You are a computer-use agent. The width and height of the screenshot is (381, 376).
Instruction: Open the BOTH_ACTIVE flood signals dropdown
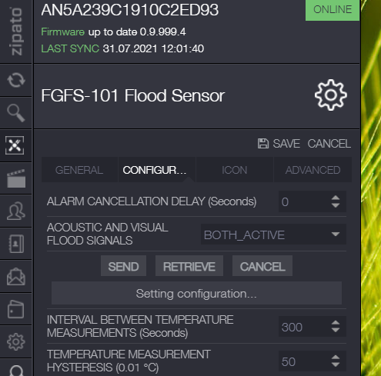click(273, 235)
